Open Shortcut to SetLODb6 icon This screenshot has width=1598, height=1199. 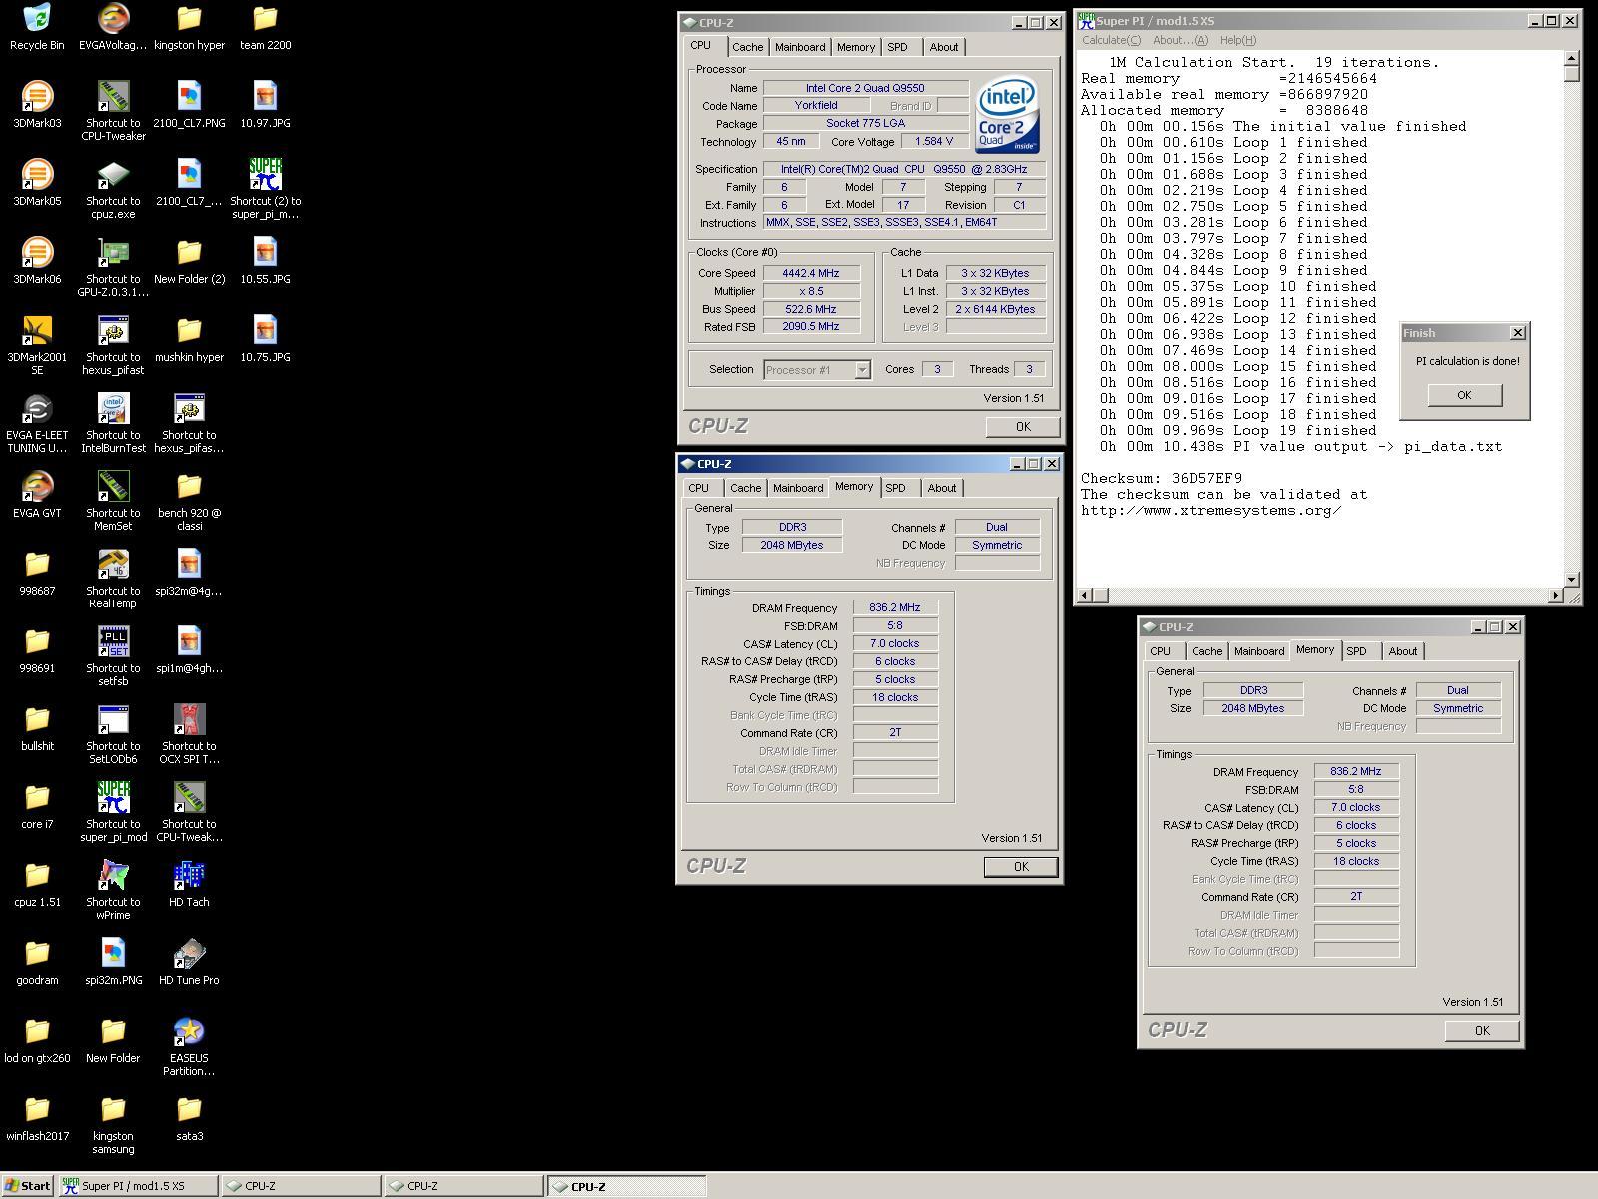(113, 734)
